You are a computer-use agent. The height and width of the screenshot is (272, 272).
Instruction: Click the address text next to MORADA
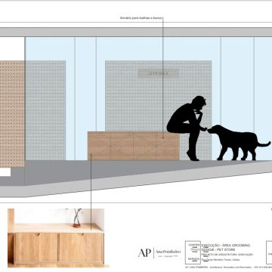221,260
